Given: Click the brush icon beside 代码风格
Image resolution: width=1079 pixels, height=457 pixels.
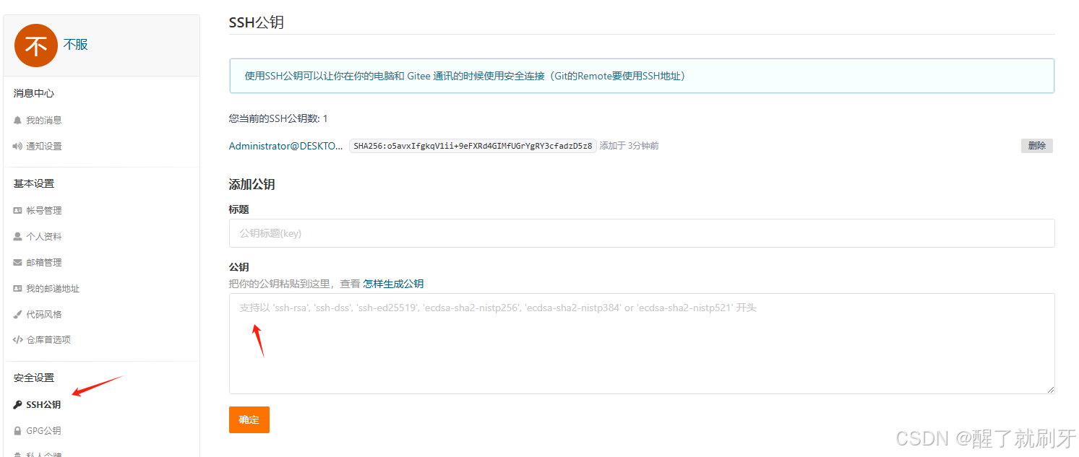Looking at the screenshot, I should pos(18,315).
